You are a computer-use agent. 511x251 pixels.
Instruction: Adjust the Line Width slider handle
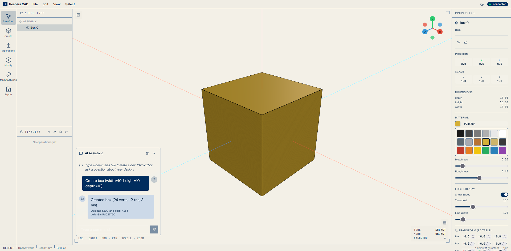pyautogui.click(x=463, y=219)
